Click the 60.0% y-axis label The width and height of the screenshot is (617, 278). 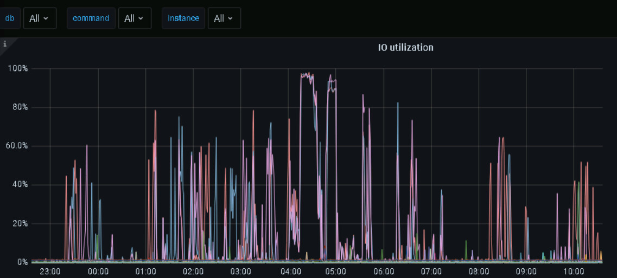tap(18, 146)
